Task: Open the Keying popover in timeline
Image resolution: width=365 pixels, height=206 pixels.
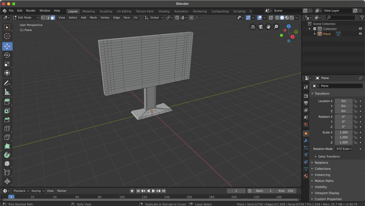Action: [38, 191]
